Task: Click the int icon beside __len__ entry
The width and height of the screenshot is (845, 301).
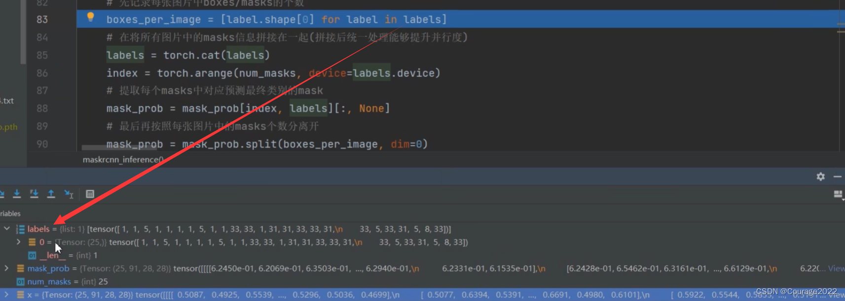Action: [x=32, y=255]
